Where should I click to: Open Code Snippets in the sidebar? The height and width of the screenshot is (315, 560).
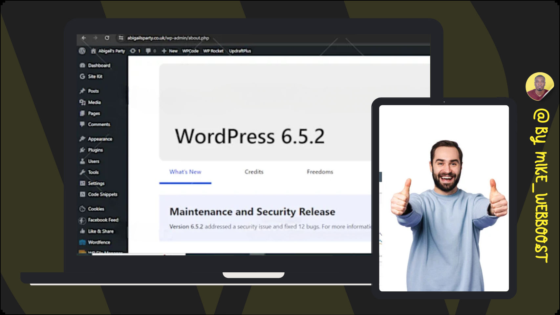(x=102, y=194)
